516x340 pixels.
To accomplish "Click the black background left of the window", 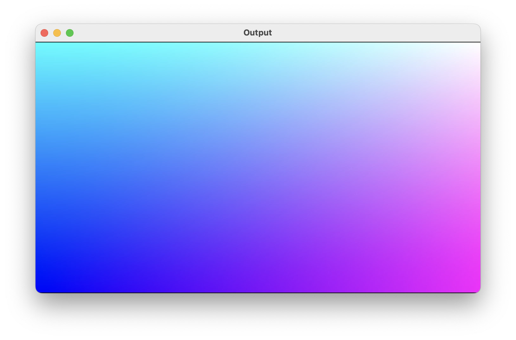I will (17, 167).
